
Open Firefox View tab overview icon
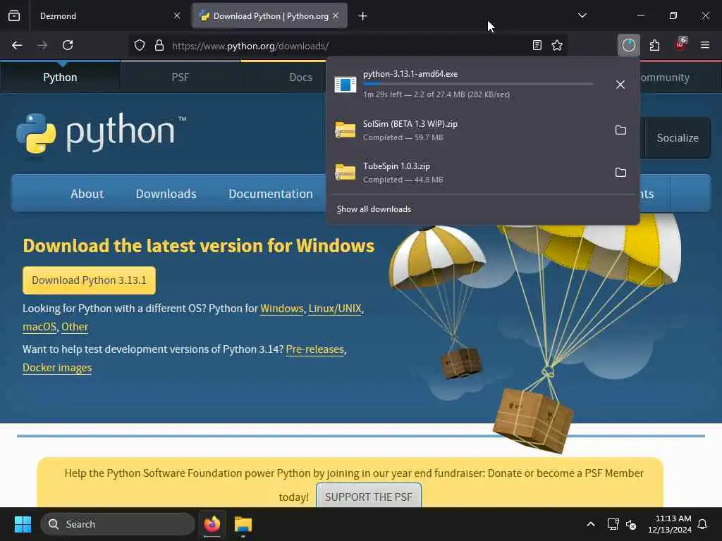pos(14,15)
